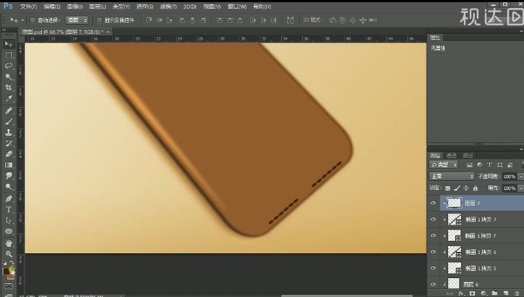Choose the Crop tool
524x297 pixels.
coord(9,87)
